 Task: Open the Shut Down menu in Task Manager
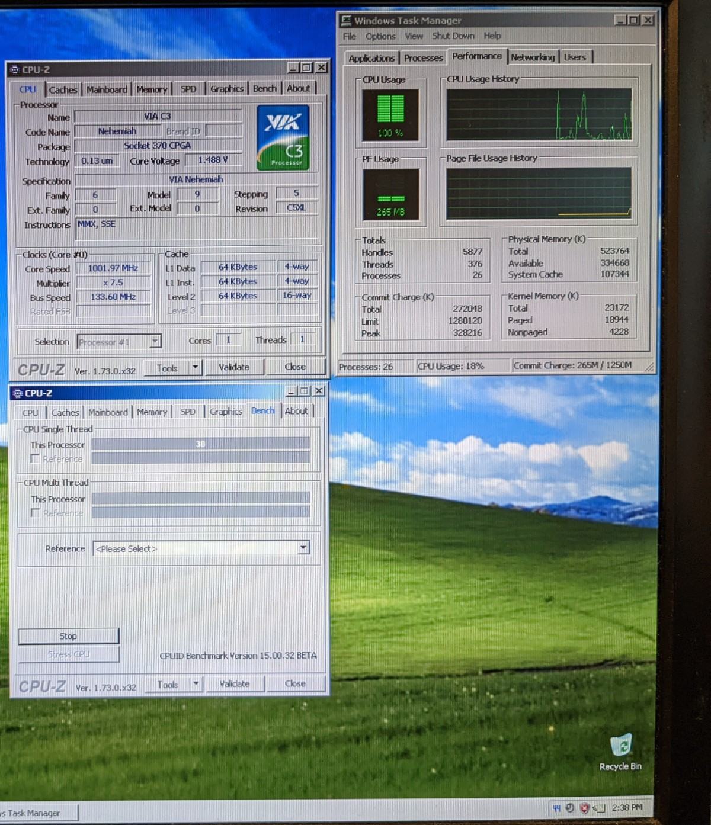pos(453,36)
